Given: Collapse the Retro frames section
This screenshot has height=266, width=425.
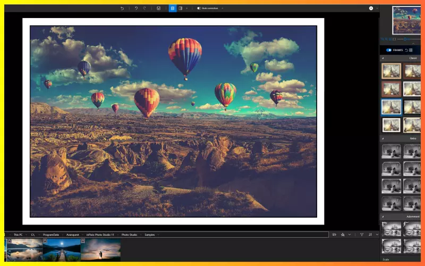Looking at the screenshot, I should click(x=383, y=138).
